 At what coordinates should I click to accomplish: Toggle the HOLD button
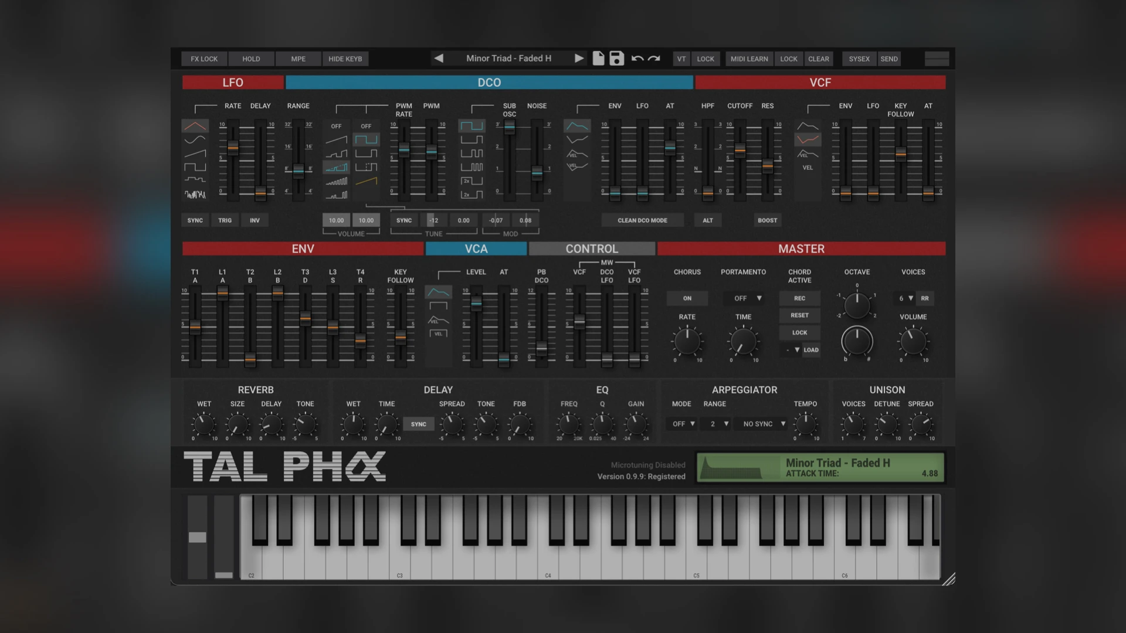pos(251,59)
